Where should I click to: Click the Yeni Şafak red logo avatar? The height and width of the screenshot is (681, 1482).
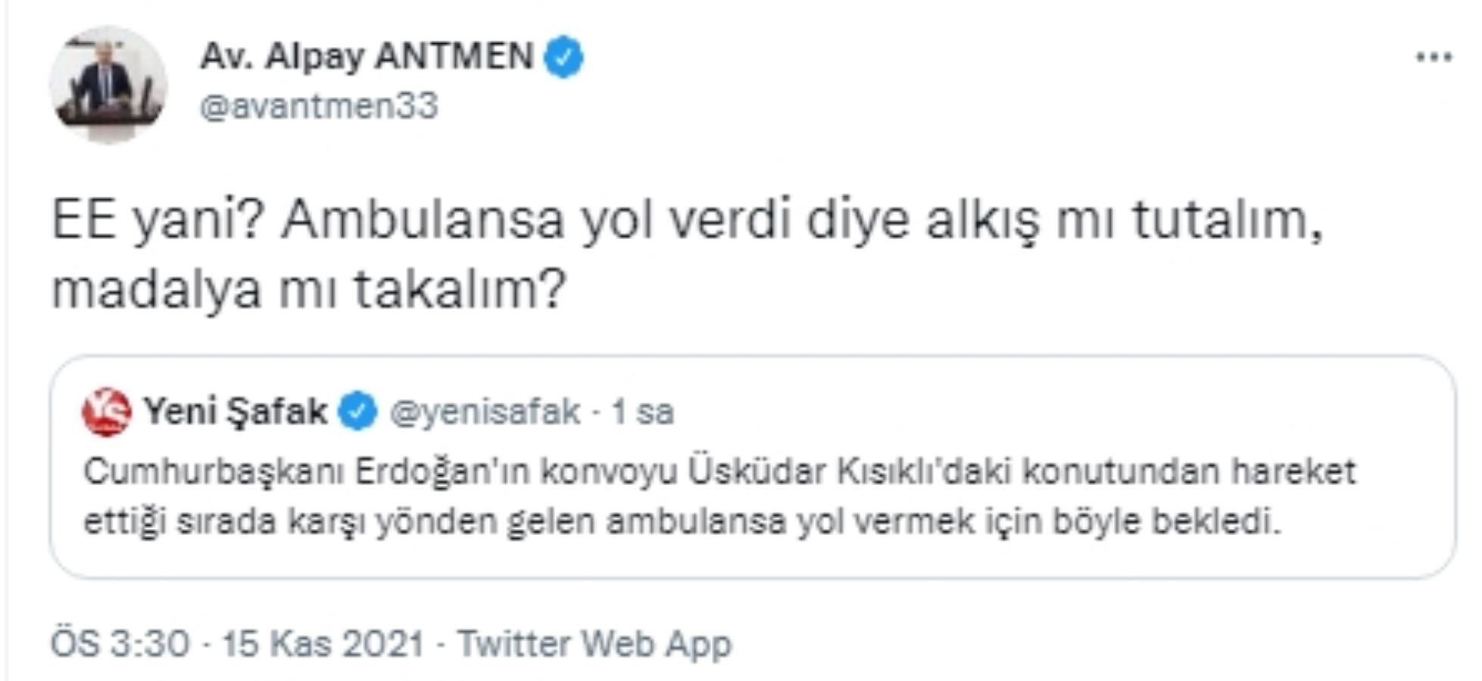(107, 412)
